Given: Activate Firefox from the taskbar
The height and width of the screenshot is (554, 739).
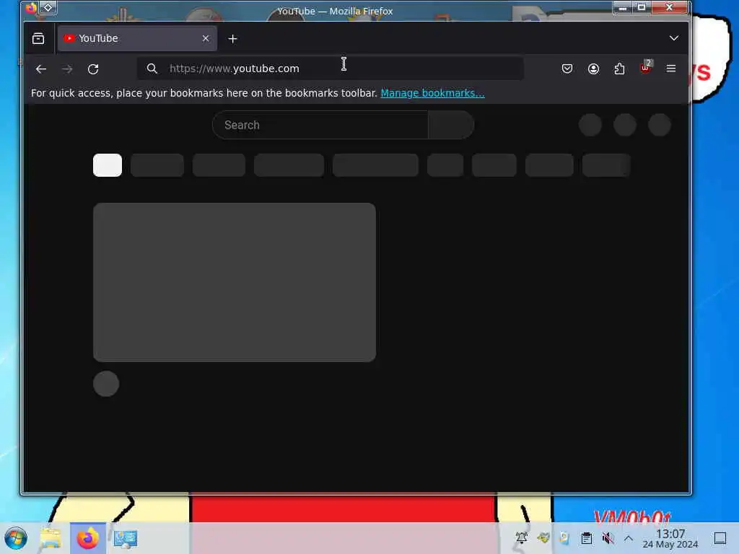Looking at the screenshot, I should [x=87, y=538].
